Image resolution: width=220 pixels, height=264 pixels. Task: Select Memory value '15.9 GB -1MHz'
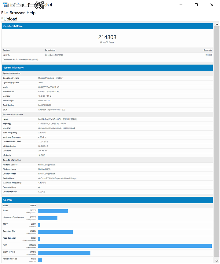coord(45,96)
